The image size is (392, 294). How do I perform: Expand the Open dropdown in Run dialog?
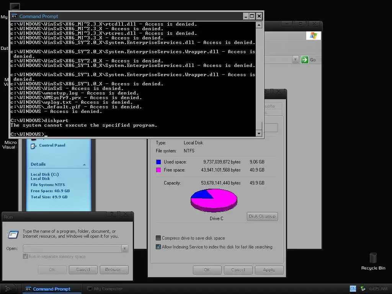coord(125,248)
